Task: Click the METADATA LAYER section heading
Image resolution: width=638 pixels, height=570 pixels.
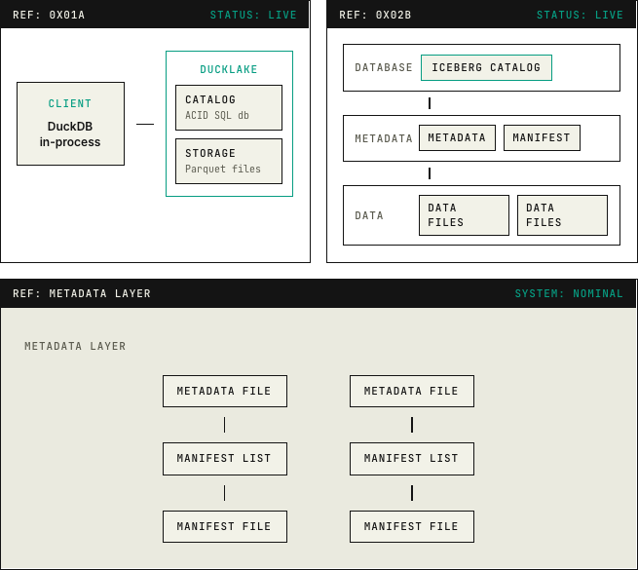Action: pos(75,347)
